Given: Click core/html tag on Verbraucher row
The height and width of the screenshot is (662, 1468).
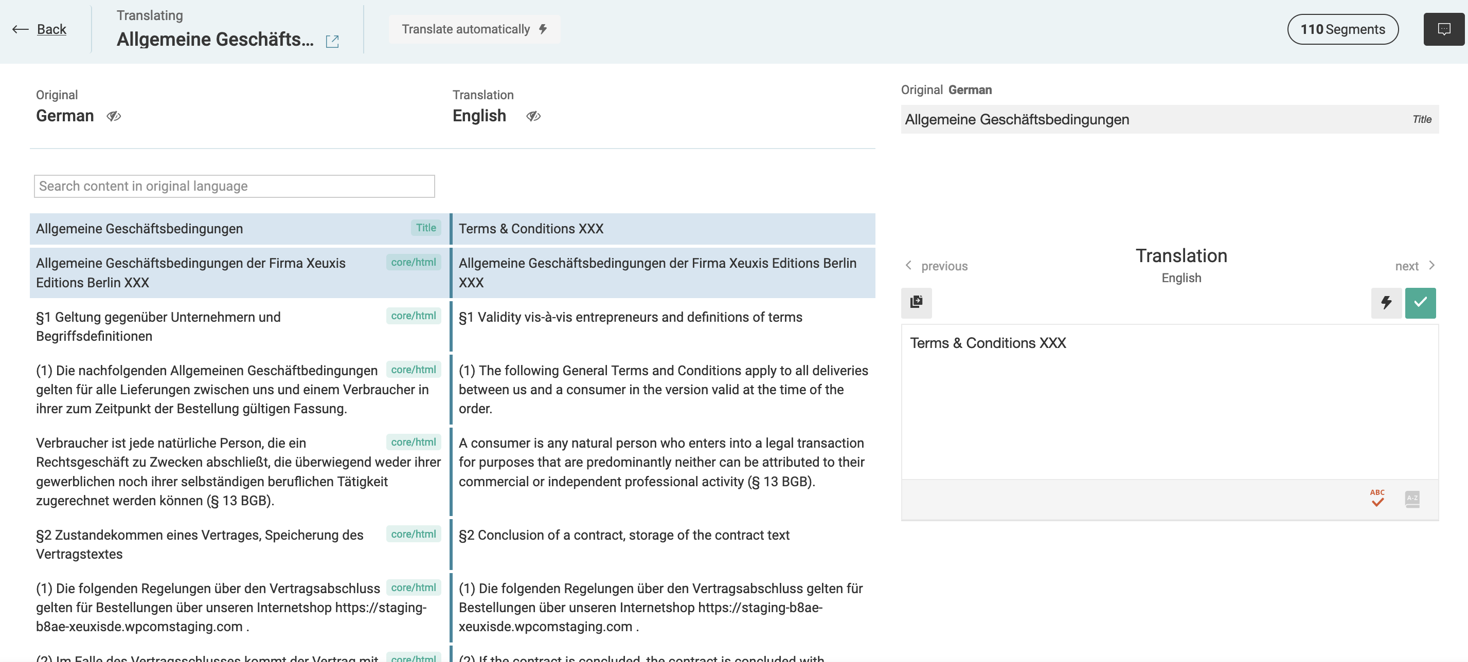Looking at the screenshot, I should [413, 442].
